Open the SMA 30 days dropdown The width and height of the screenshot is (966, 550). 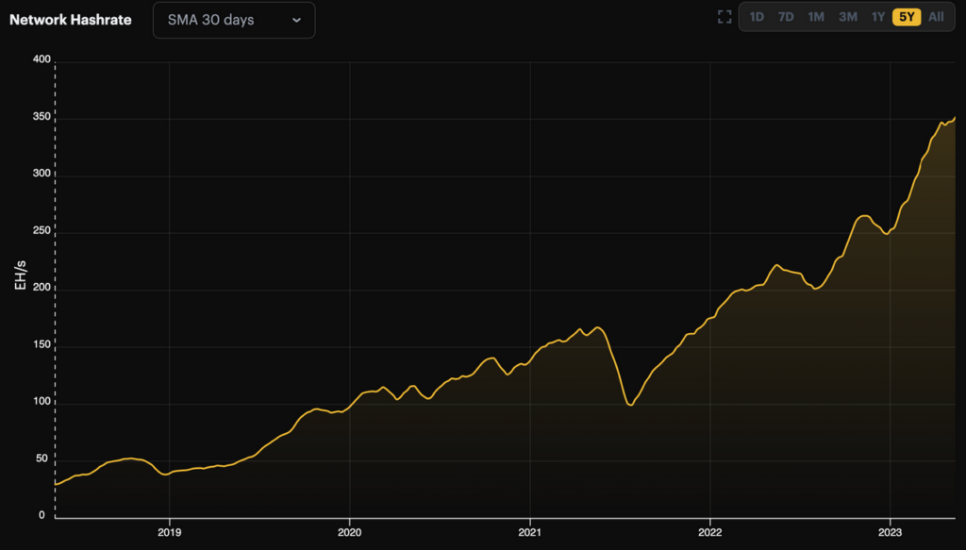(x=233, y=20)
